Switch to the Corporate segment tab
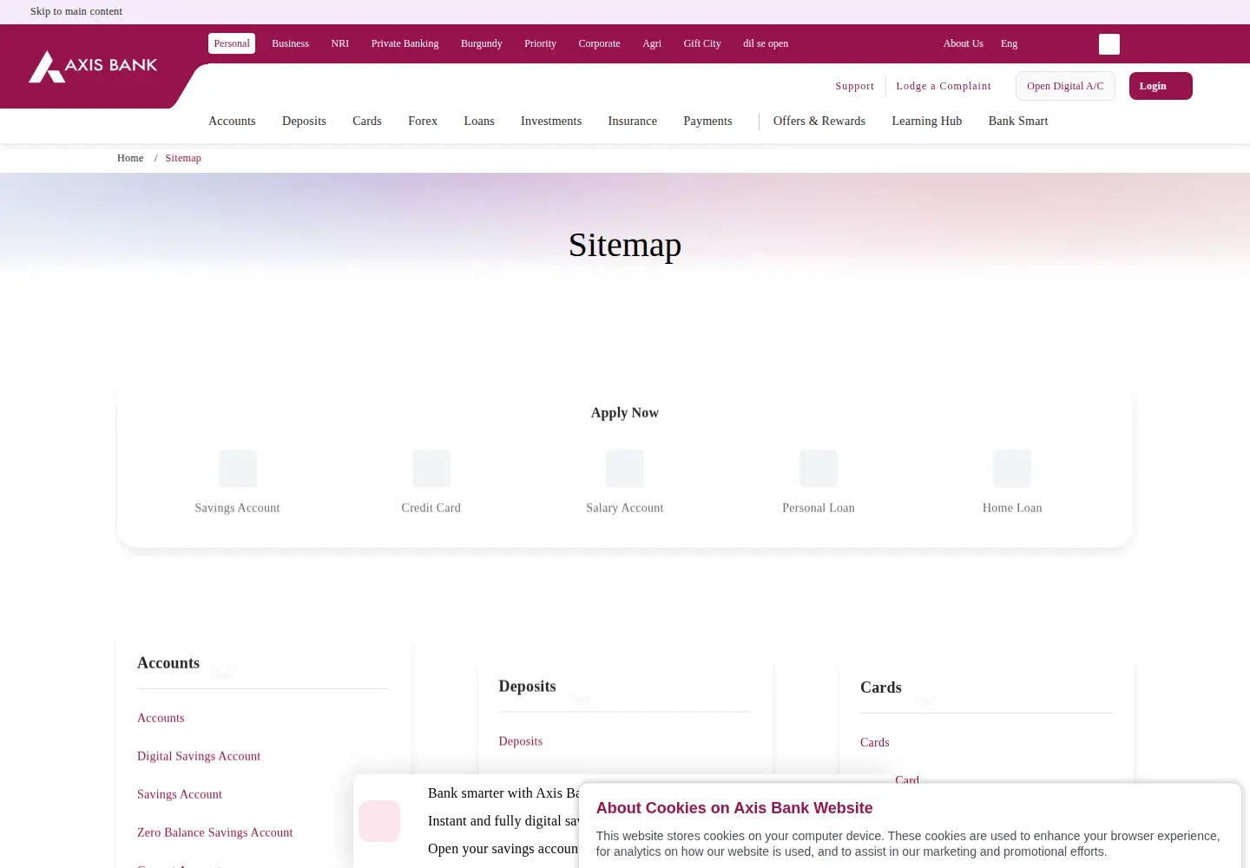The width and height of the screenshot is (1250, 868). [599, 43]
